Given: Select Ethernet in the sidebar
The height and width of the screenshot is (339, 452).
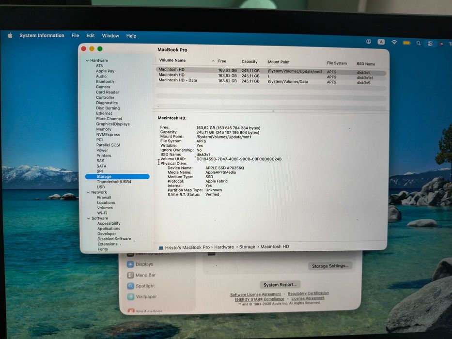Looking at the screenshot, I should (104, 113).
